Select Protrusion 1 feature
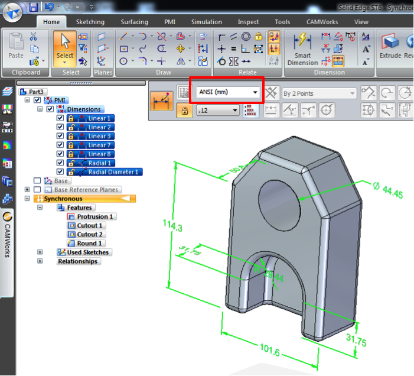Screen dimensions: 414x376 (x=92, y=216)
